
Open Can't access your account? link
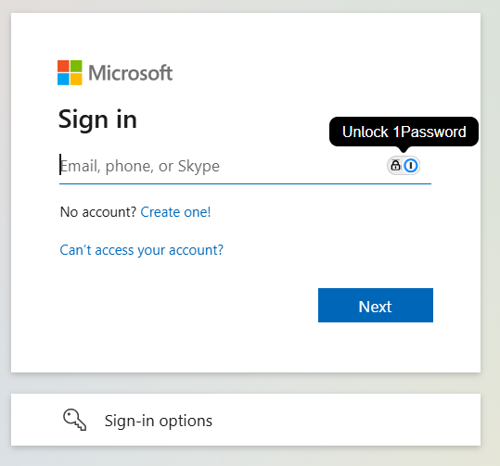click(x=142, y=250)
